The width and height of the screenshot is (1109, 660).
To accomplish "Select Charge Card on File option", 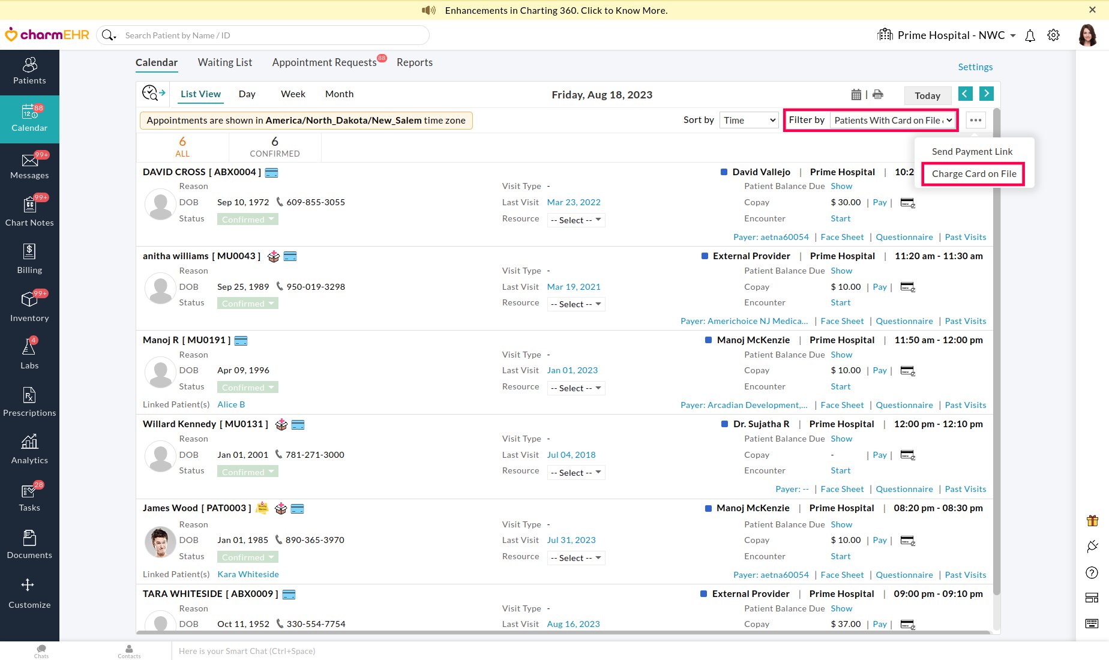I will (x=973, y=174).
